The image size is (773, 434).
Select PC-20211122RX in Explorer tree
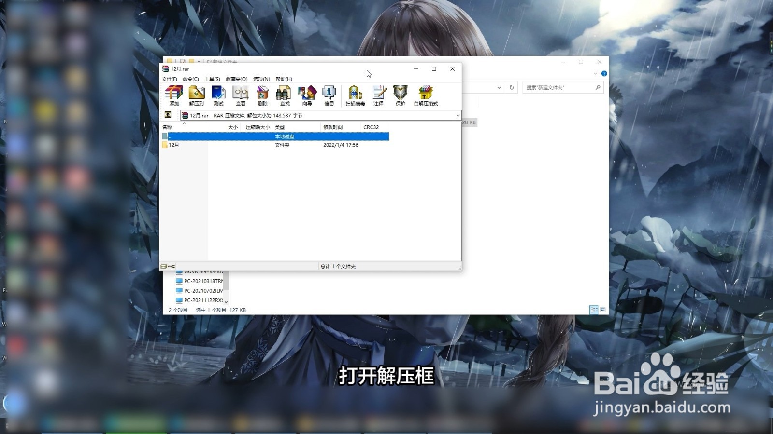point(199,300)
